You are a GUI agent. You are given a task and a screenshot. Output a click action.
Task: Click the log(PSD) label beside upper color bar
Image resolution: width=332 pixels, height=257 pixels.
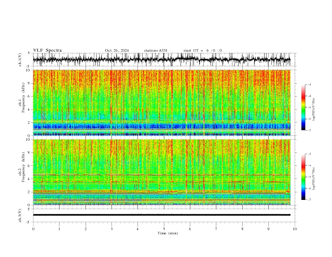pos(314,110)
